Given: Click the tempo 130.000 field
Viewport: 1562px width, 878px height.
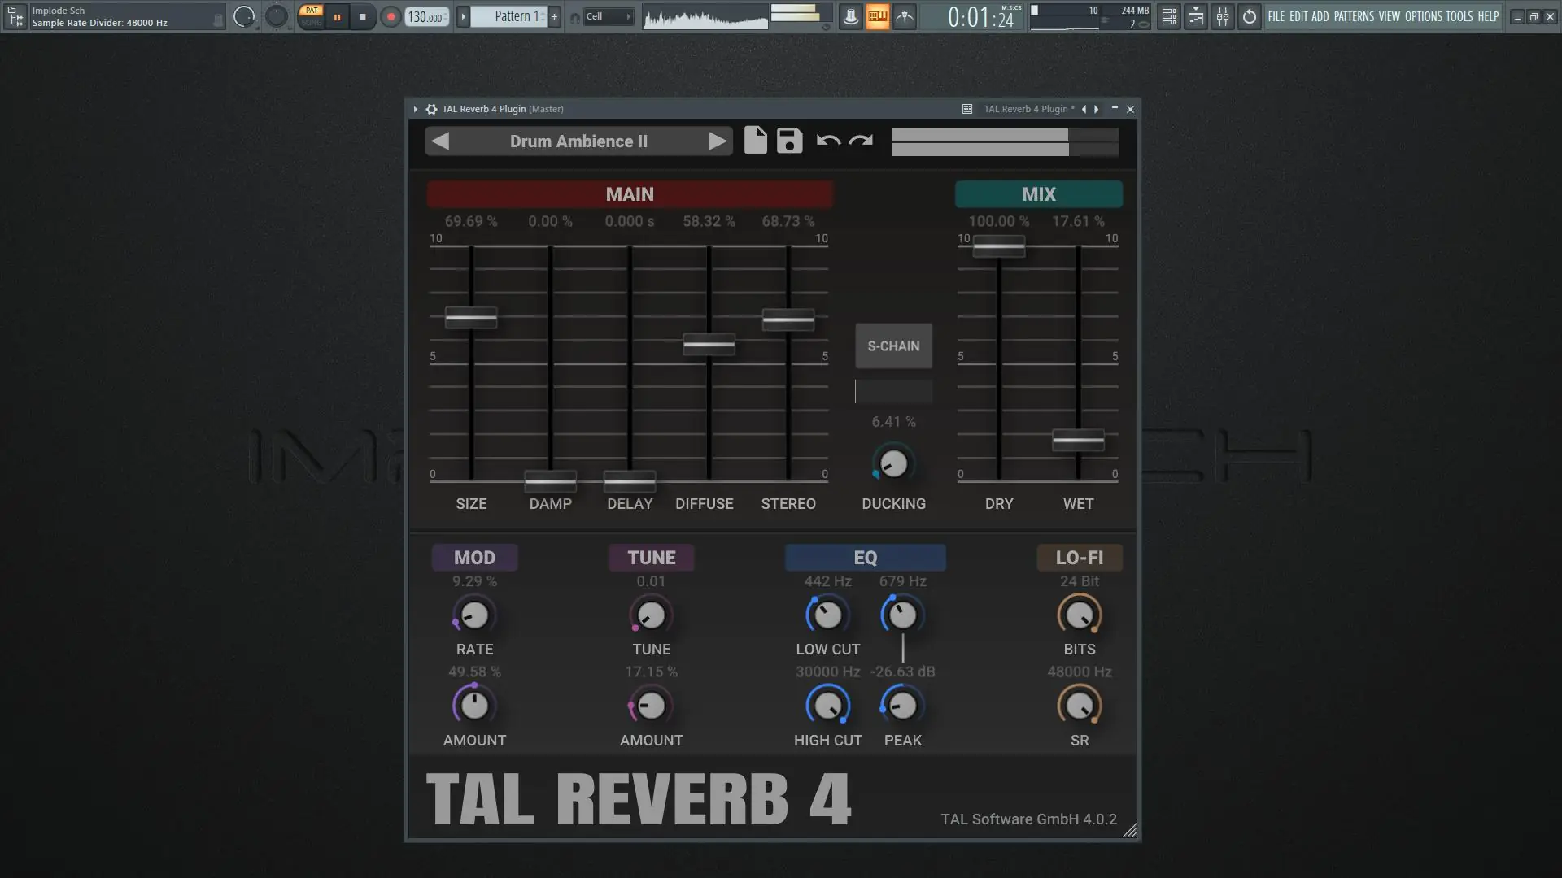Looking at the screenshot, I should 425,17.
